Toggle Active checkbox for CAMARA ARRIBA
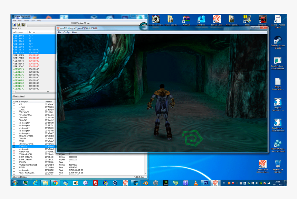 (x=14, y=136)
